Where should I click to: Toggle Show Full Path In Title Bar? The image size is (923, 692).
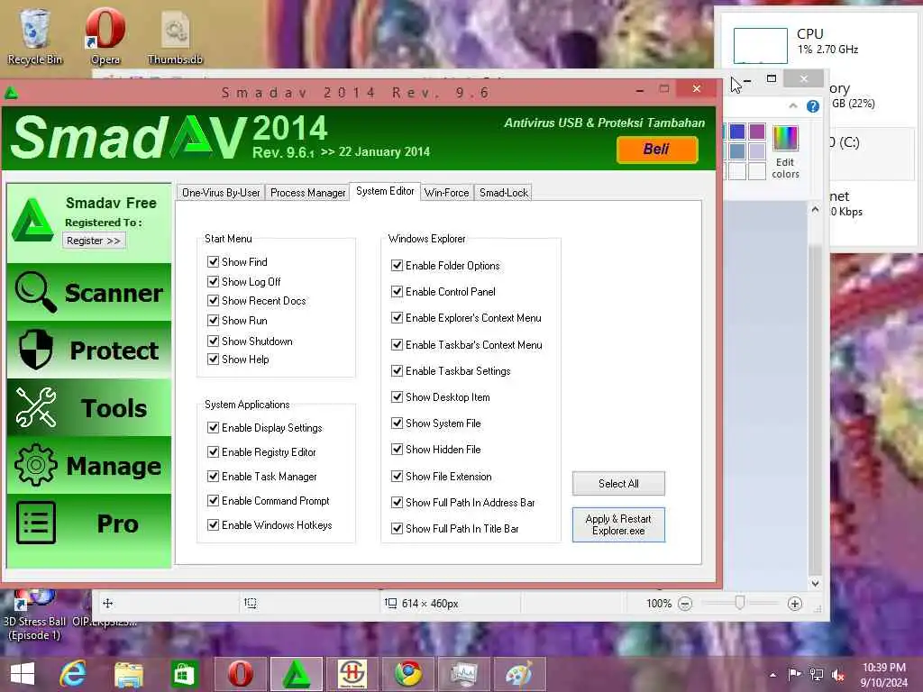point(397,528)
